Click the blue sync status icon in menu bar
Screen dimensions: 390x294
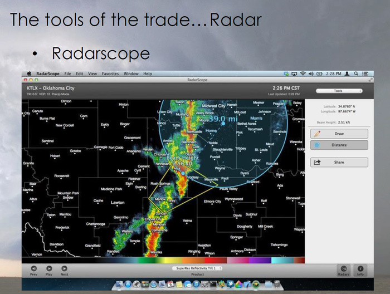click(x=286, y=73)
